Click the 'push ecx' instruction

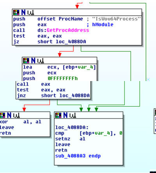pos(40,73)
